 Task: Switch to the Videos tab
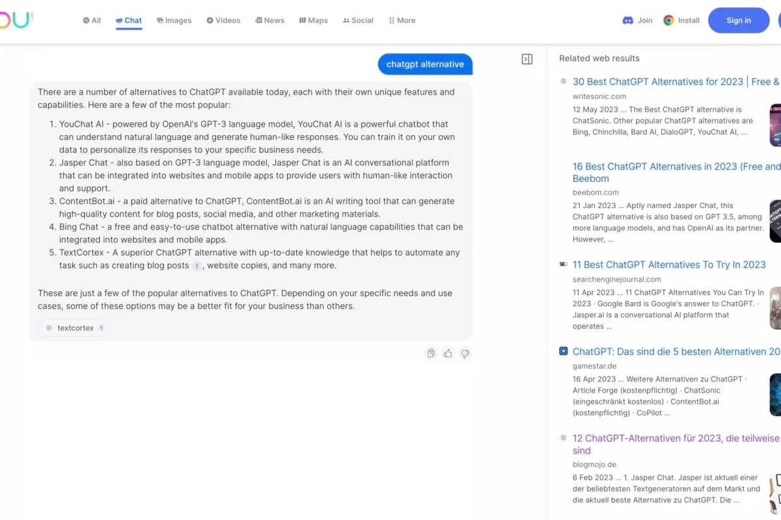[223, 20]
